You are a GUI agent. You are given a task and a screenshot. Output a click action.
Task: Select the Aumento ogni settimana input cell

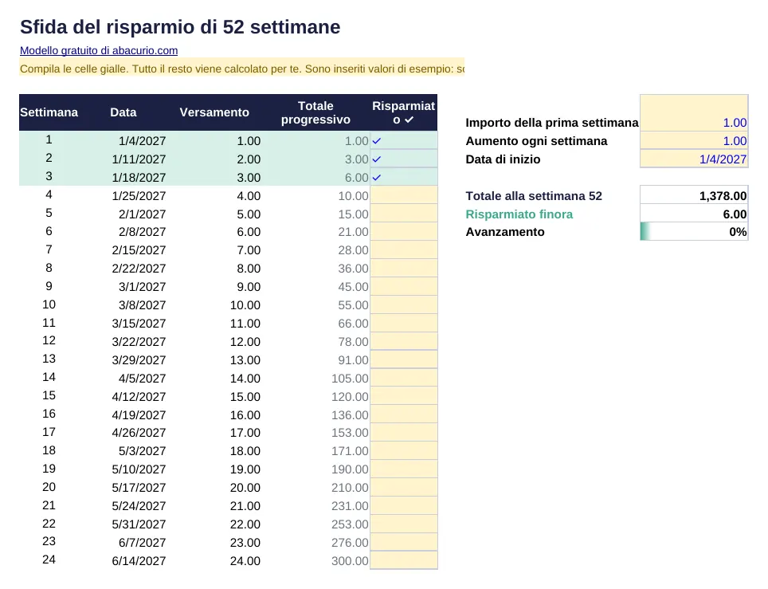click(694, 140)
